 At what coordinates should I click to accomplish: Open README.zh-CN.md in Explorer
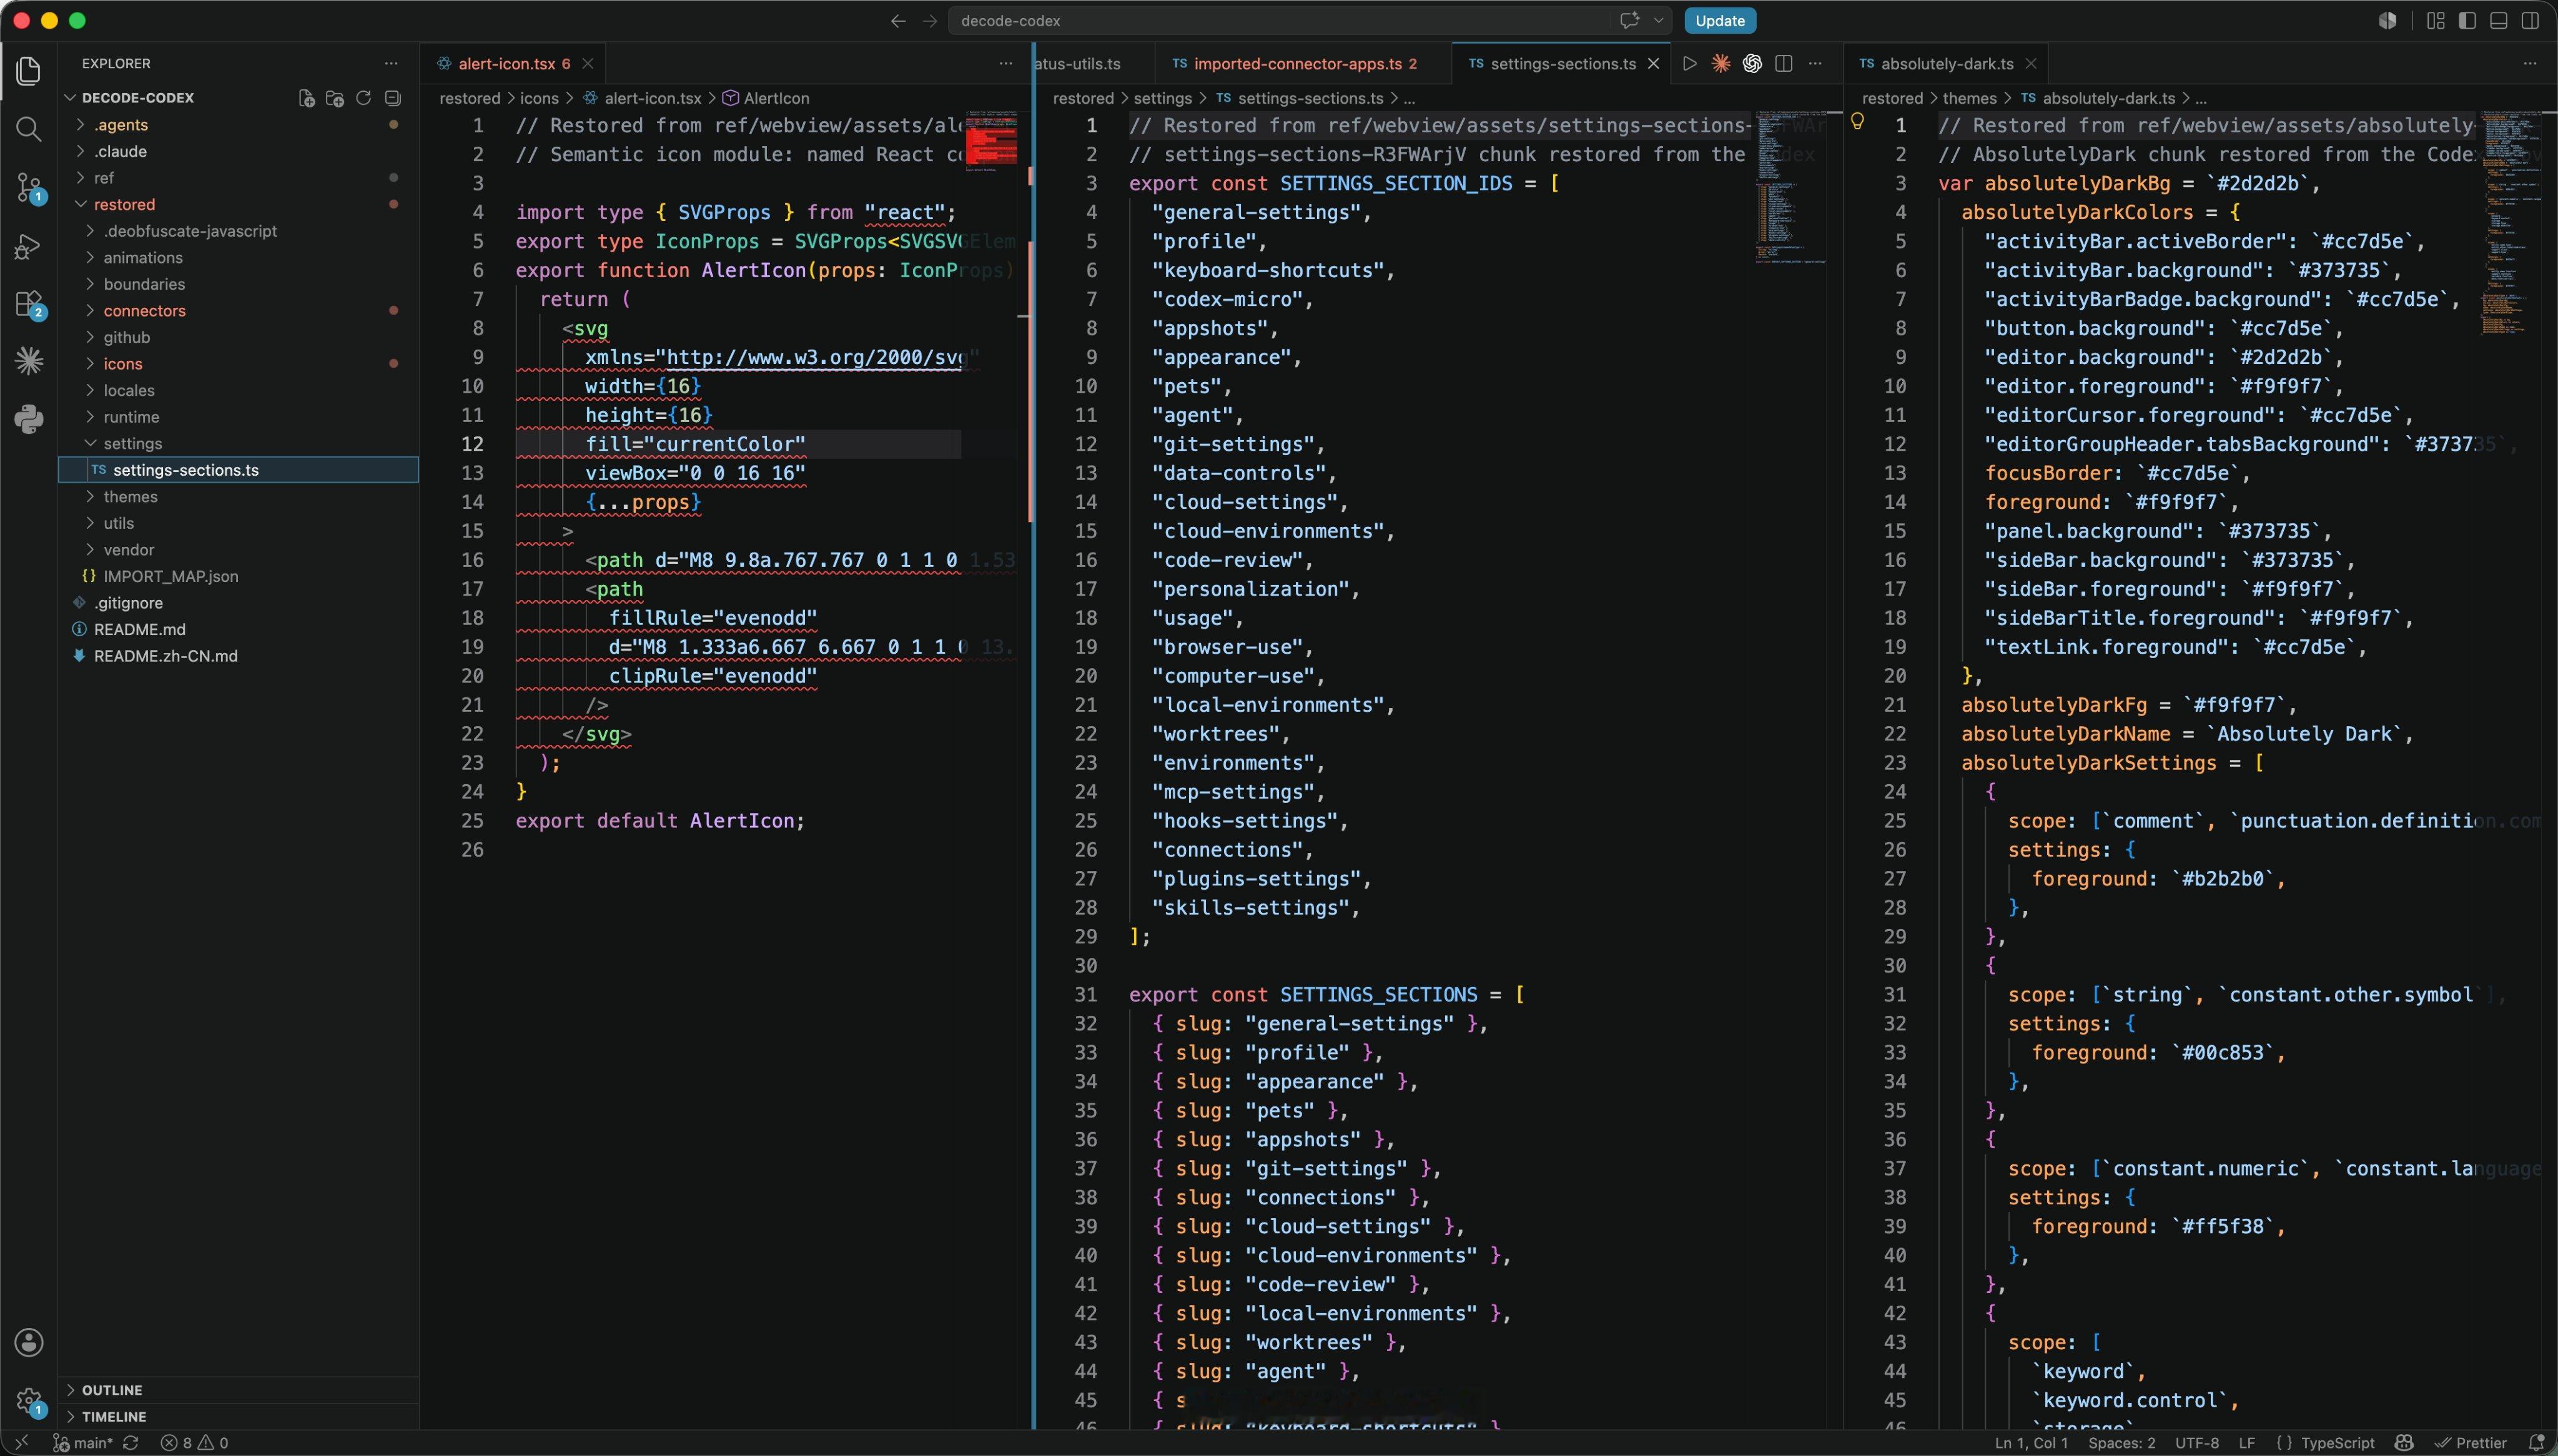(x=238, y=656)
